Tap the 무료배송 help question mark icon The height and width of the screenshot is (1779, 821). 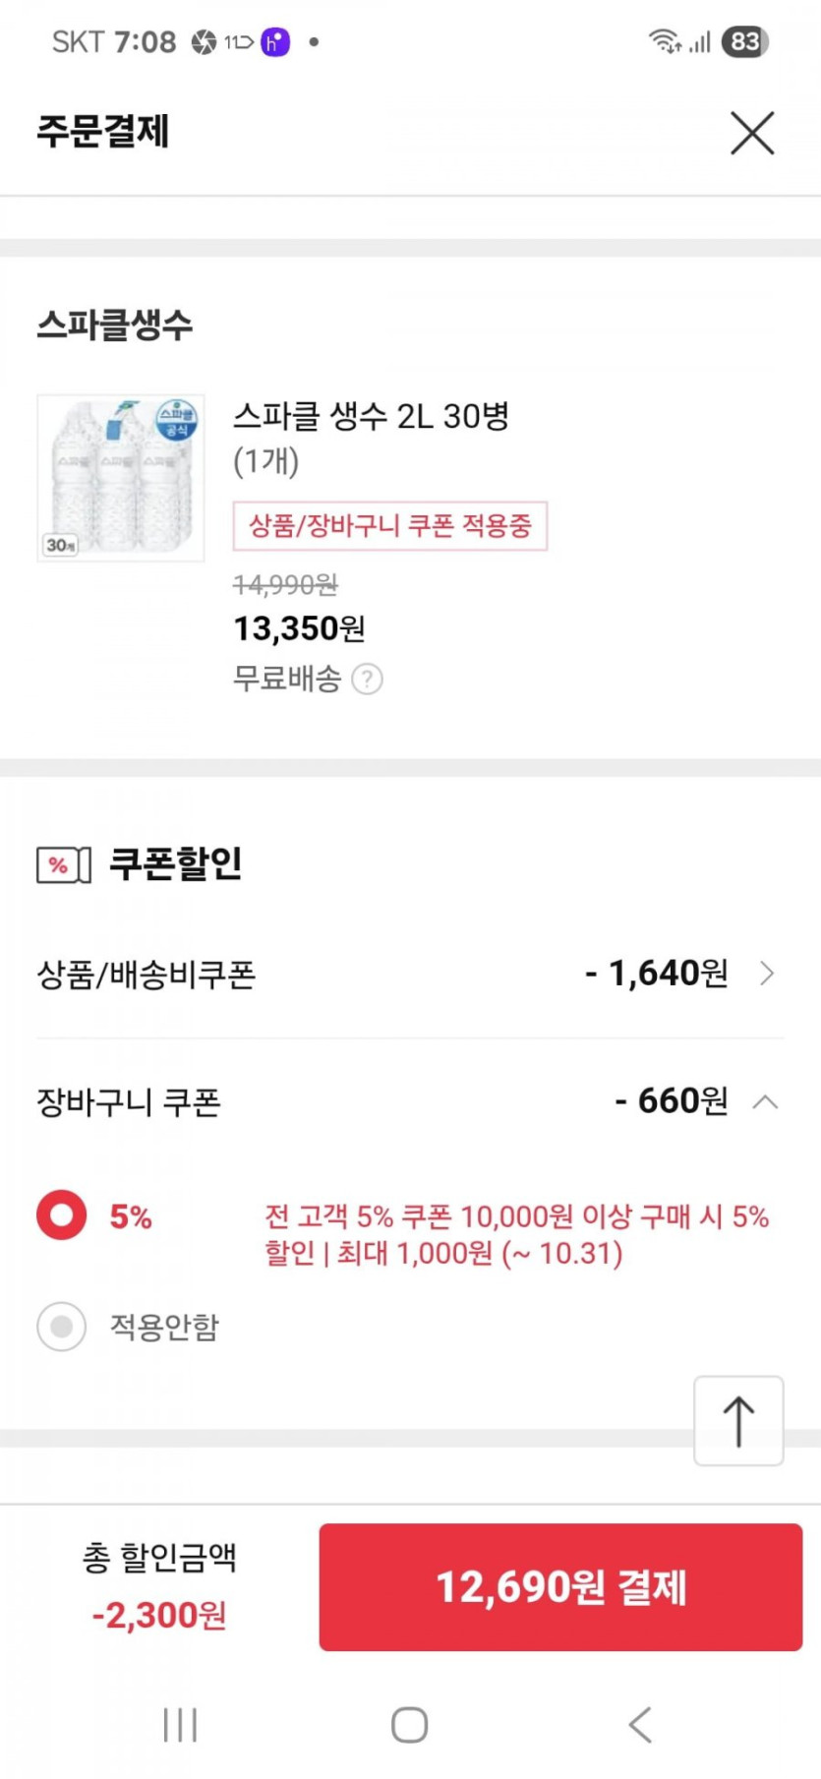(x=367, y=679)
